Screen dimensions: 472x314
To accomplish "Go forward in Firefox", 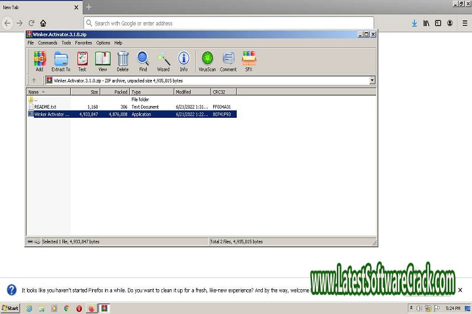I will (x=20, y=23).
